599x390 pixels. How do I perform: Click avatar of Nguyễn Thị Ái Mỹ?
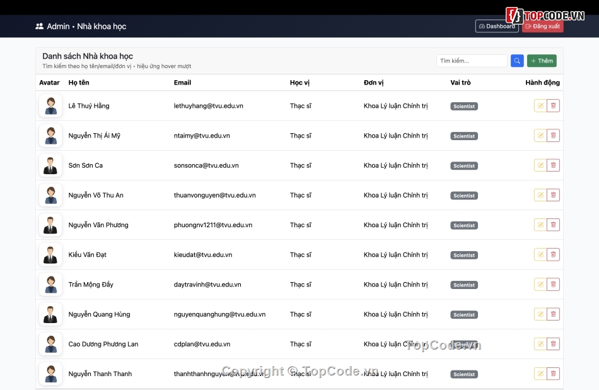(x=50, y=135)
